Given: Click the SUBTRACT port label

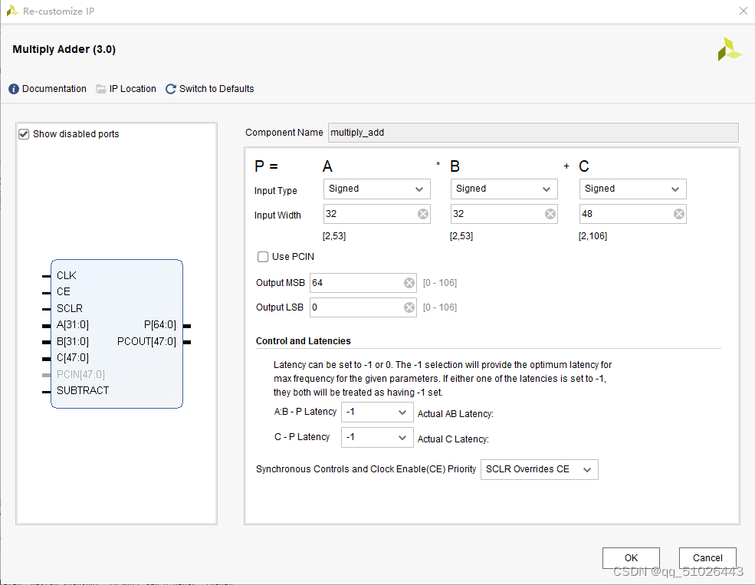Looking at the screenshot, I should [x=83, y=390].
